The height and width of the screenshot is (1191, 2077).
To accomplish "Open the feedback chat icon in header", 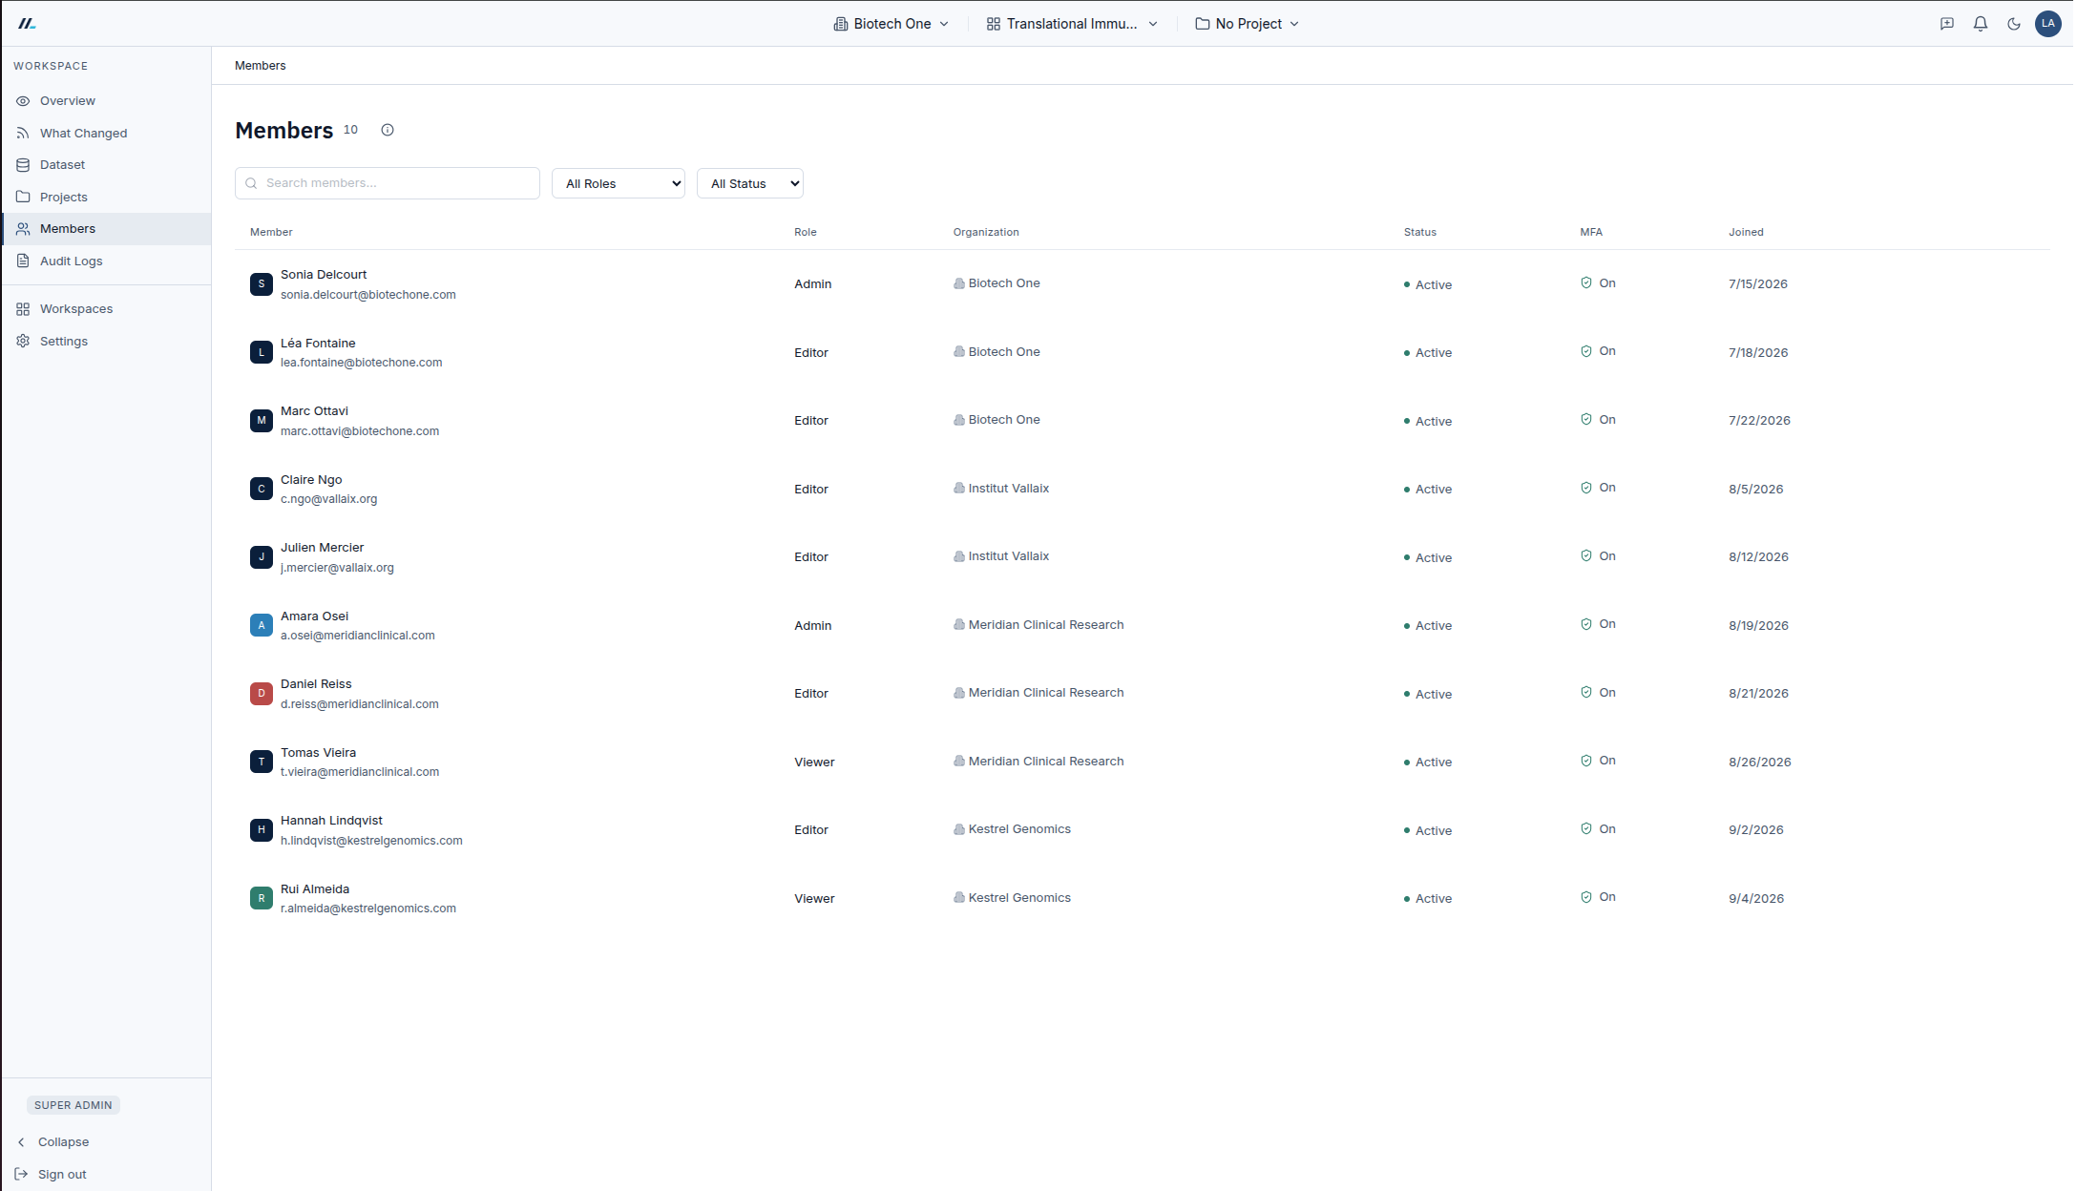I will click(x=1947, y=24).
